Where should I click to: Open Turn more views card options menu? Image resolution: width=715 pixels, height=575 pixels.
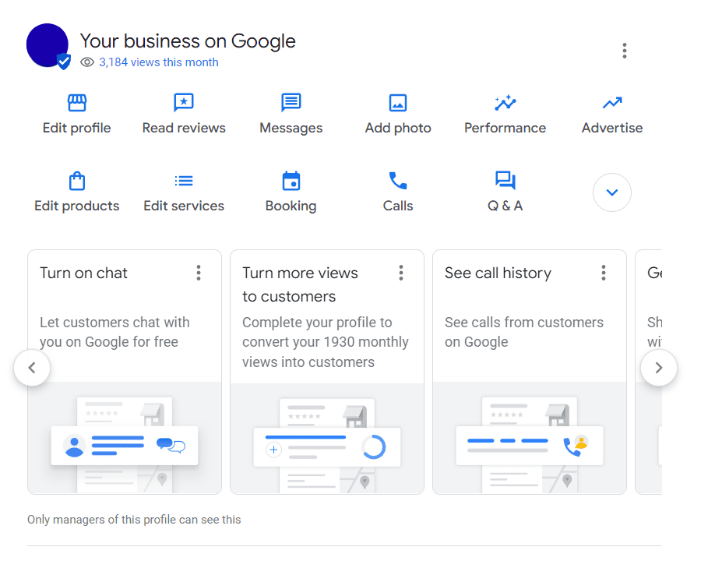[x=401, y=273]
